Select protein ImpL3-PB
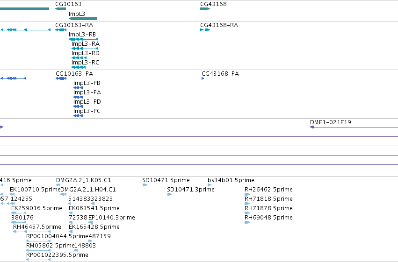The image size is (398, 262). (x=87, y=83)
